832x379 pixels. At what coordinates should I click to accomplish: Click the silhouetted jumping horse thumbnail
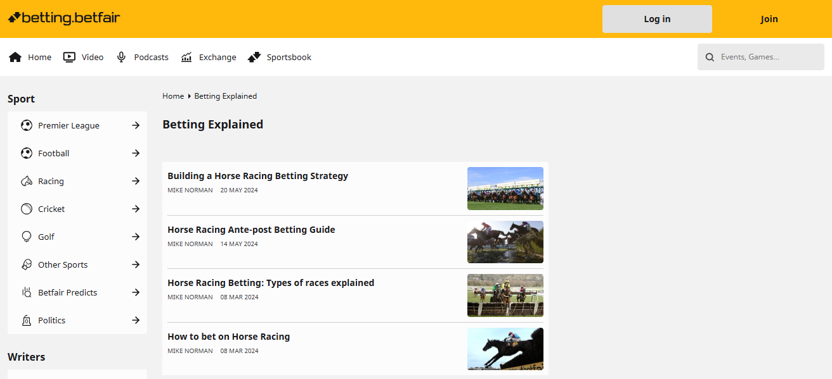[x=505, y=349]
